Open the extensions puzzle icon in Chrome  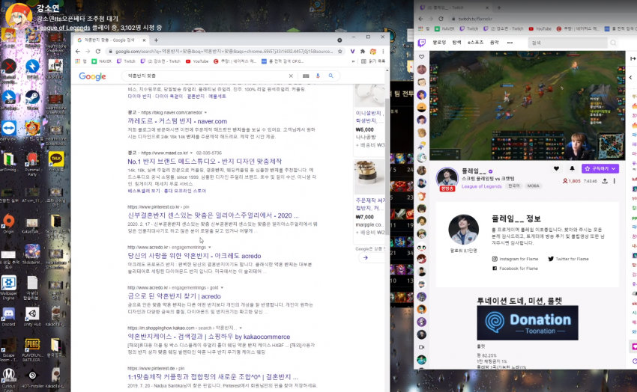[x=363, y=52]
